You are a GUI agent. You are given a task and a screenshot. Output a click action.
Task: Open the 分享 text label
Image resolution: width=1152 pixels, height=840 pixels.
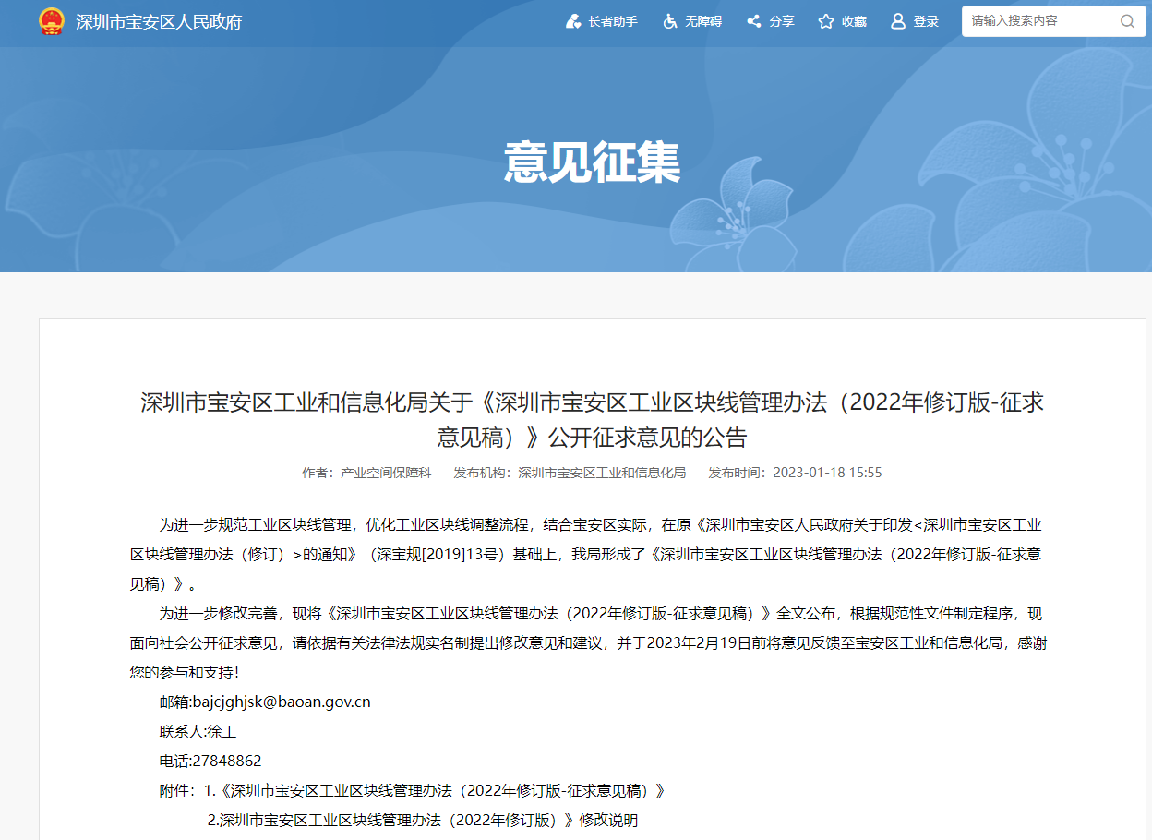coord(782,21)
